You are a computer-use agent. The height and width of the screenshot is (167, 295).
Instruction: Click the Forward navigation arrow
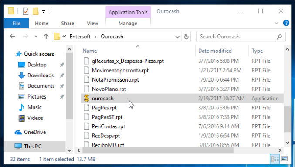click(x=25, y=36)
